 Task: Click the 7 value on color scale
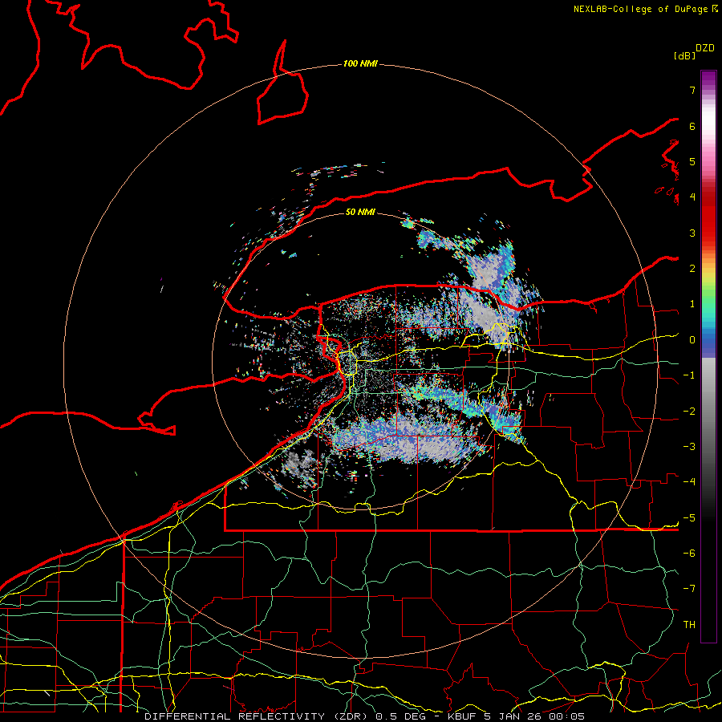pyautogui.click(x=692, y=90)
